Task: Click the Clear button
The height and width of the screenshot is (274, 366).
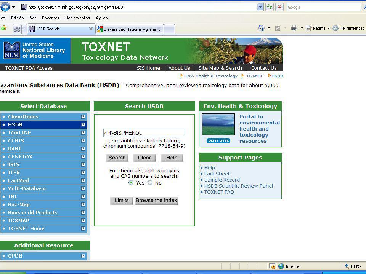Action: (144, 158)
